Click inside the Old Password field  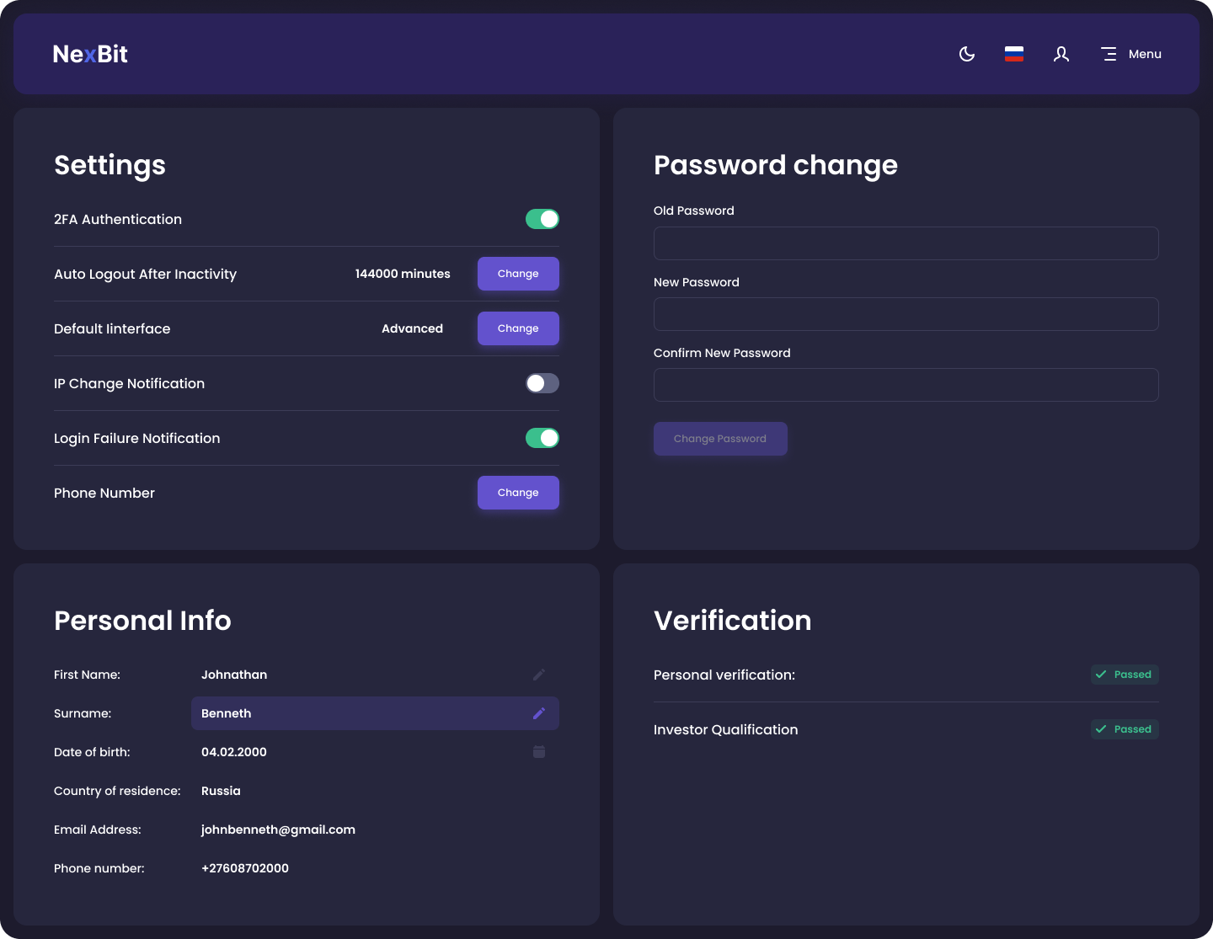point(906,243)
